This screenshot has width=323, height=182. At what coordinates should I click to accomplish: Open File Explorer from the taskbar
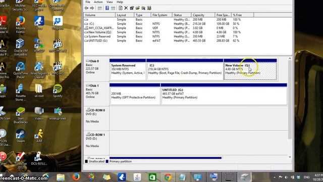(x=61, y=177)
